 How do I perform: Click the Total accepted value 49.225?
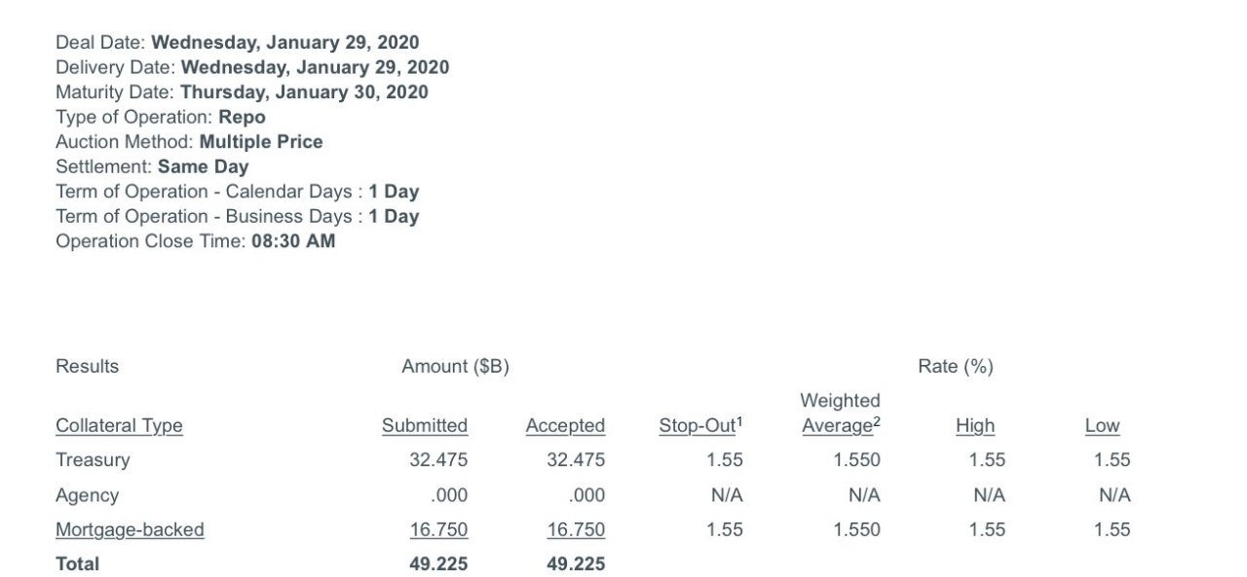(x=576, y=563)
